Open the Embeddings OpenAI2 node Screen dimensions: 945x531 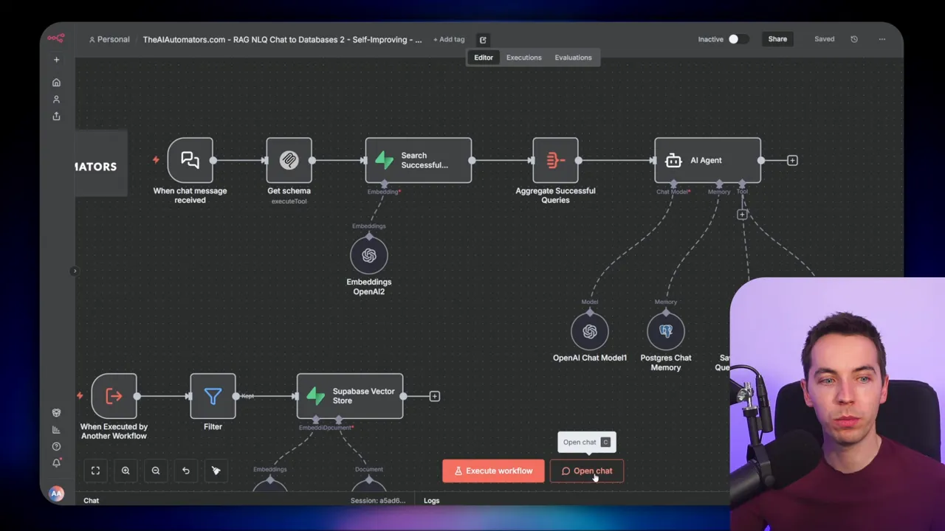(368, 255)
